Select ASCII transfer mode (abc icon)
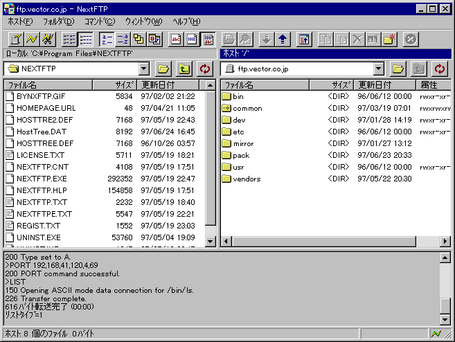The width and height of the screenshot is (455, 342). (x=176, y=39)
